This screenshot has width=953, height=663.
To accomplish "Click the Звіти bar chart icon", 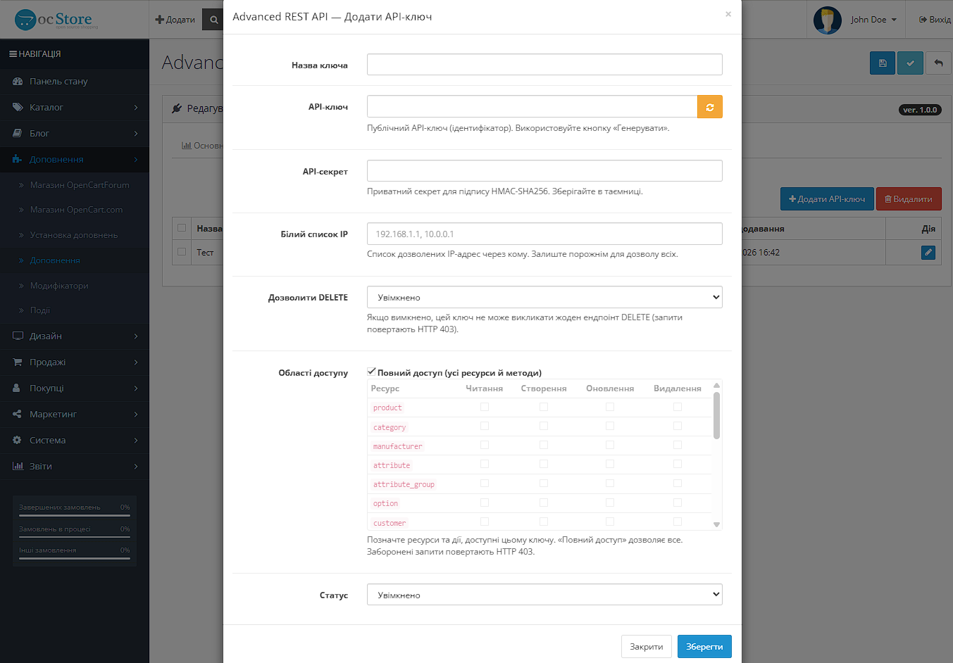I will click(18, 467).
